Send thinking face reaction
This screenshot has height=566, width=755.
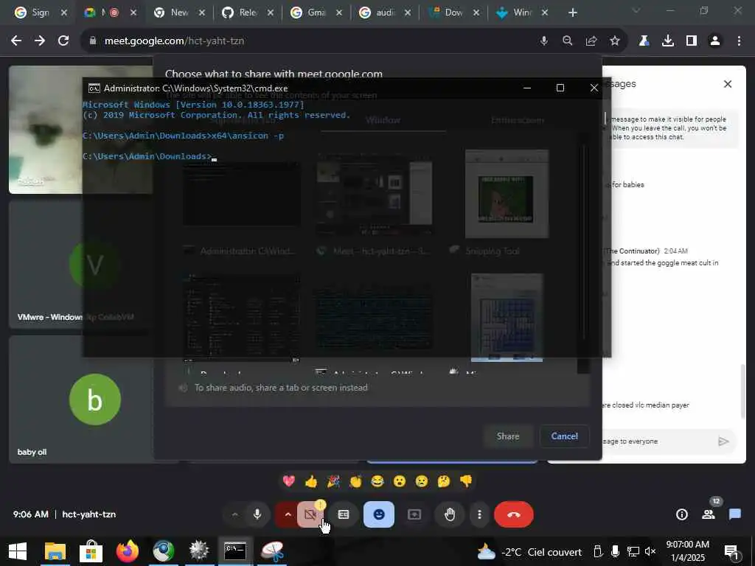coord(444,481)
